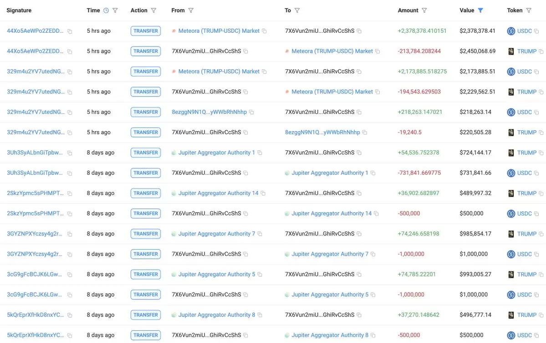
Task: Click TRANSFER badge in the +2,378,378.410151 row
Action: (146, 31)
